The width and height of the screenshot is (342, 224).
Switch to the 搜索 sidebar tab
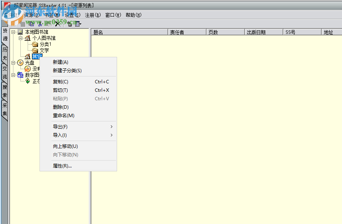point(4,91)
